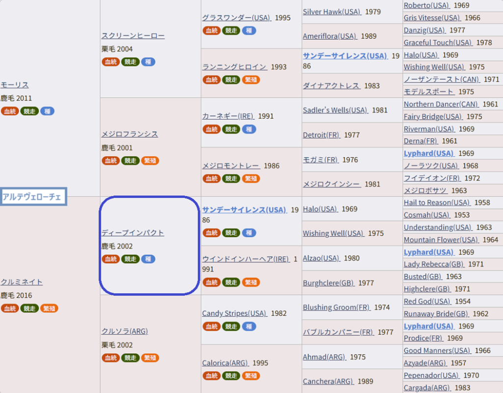503x393 pixels.
Task: Click ウインドインハーヘア 繁殖 badge
Action: click(251, 282)
